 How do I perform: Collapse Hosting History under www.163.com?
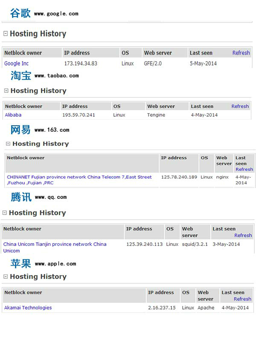pyautogui.click(x=8, y=144)
